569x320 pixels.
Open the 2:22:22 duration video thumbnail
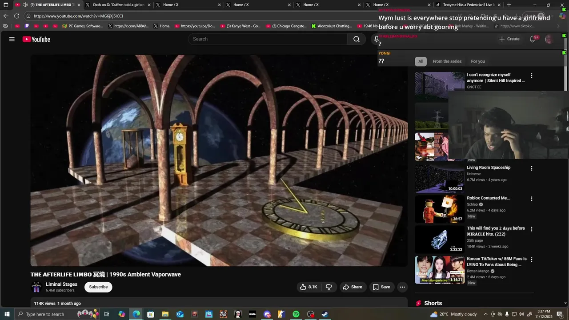(440, 239)
